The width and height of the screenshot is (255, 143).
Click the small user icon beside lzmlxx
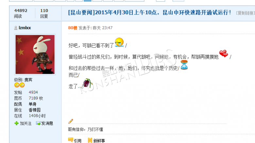point(16,28)
